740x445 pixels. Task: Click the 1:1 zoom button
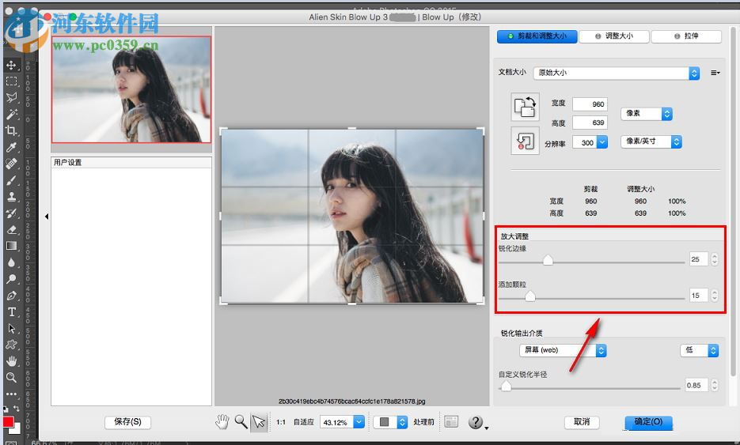(x=281, y=422)
